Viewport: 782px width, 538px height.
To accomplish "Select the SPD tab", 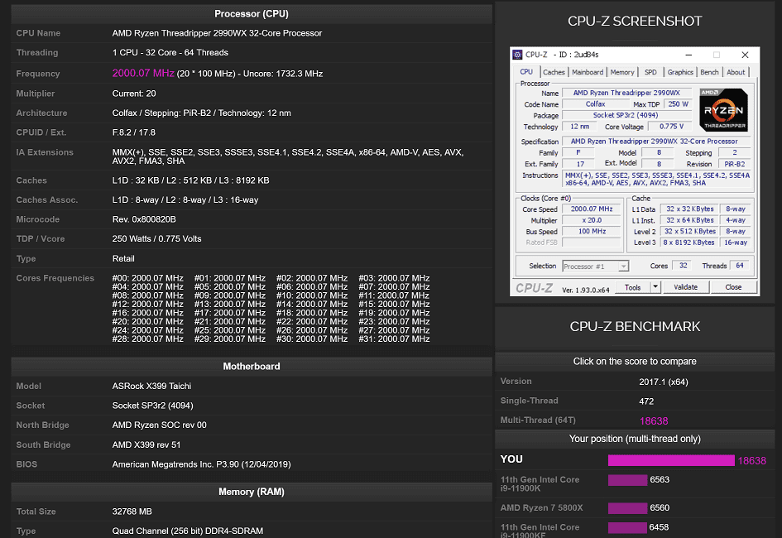I will pos(650,72).
